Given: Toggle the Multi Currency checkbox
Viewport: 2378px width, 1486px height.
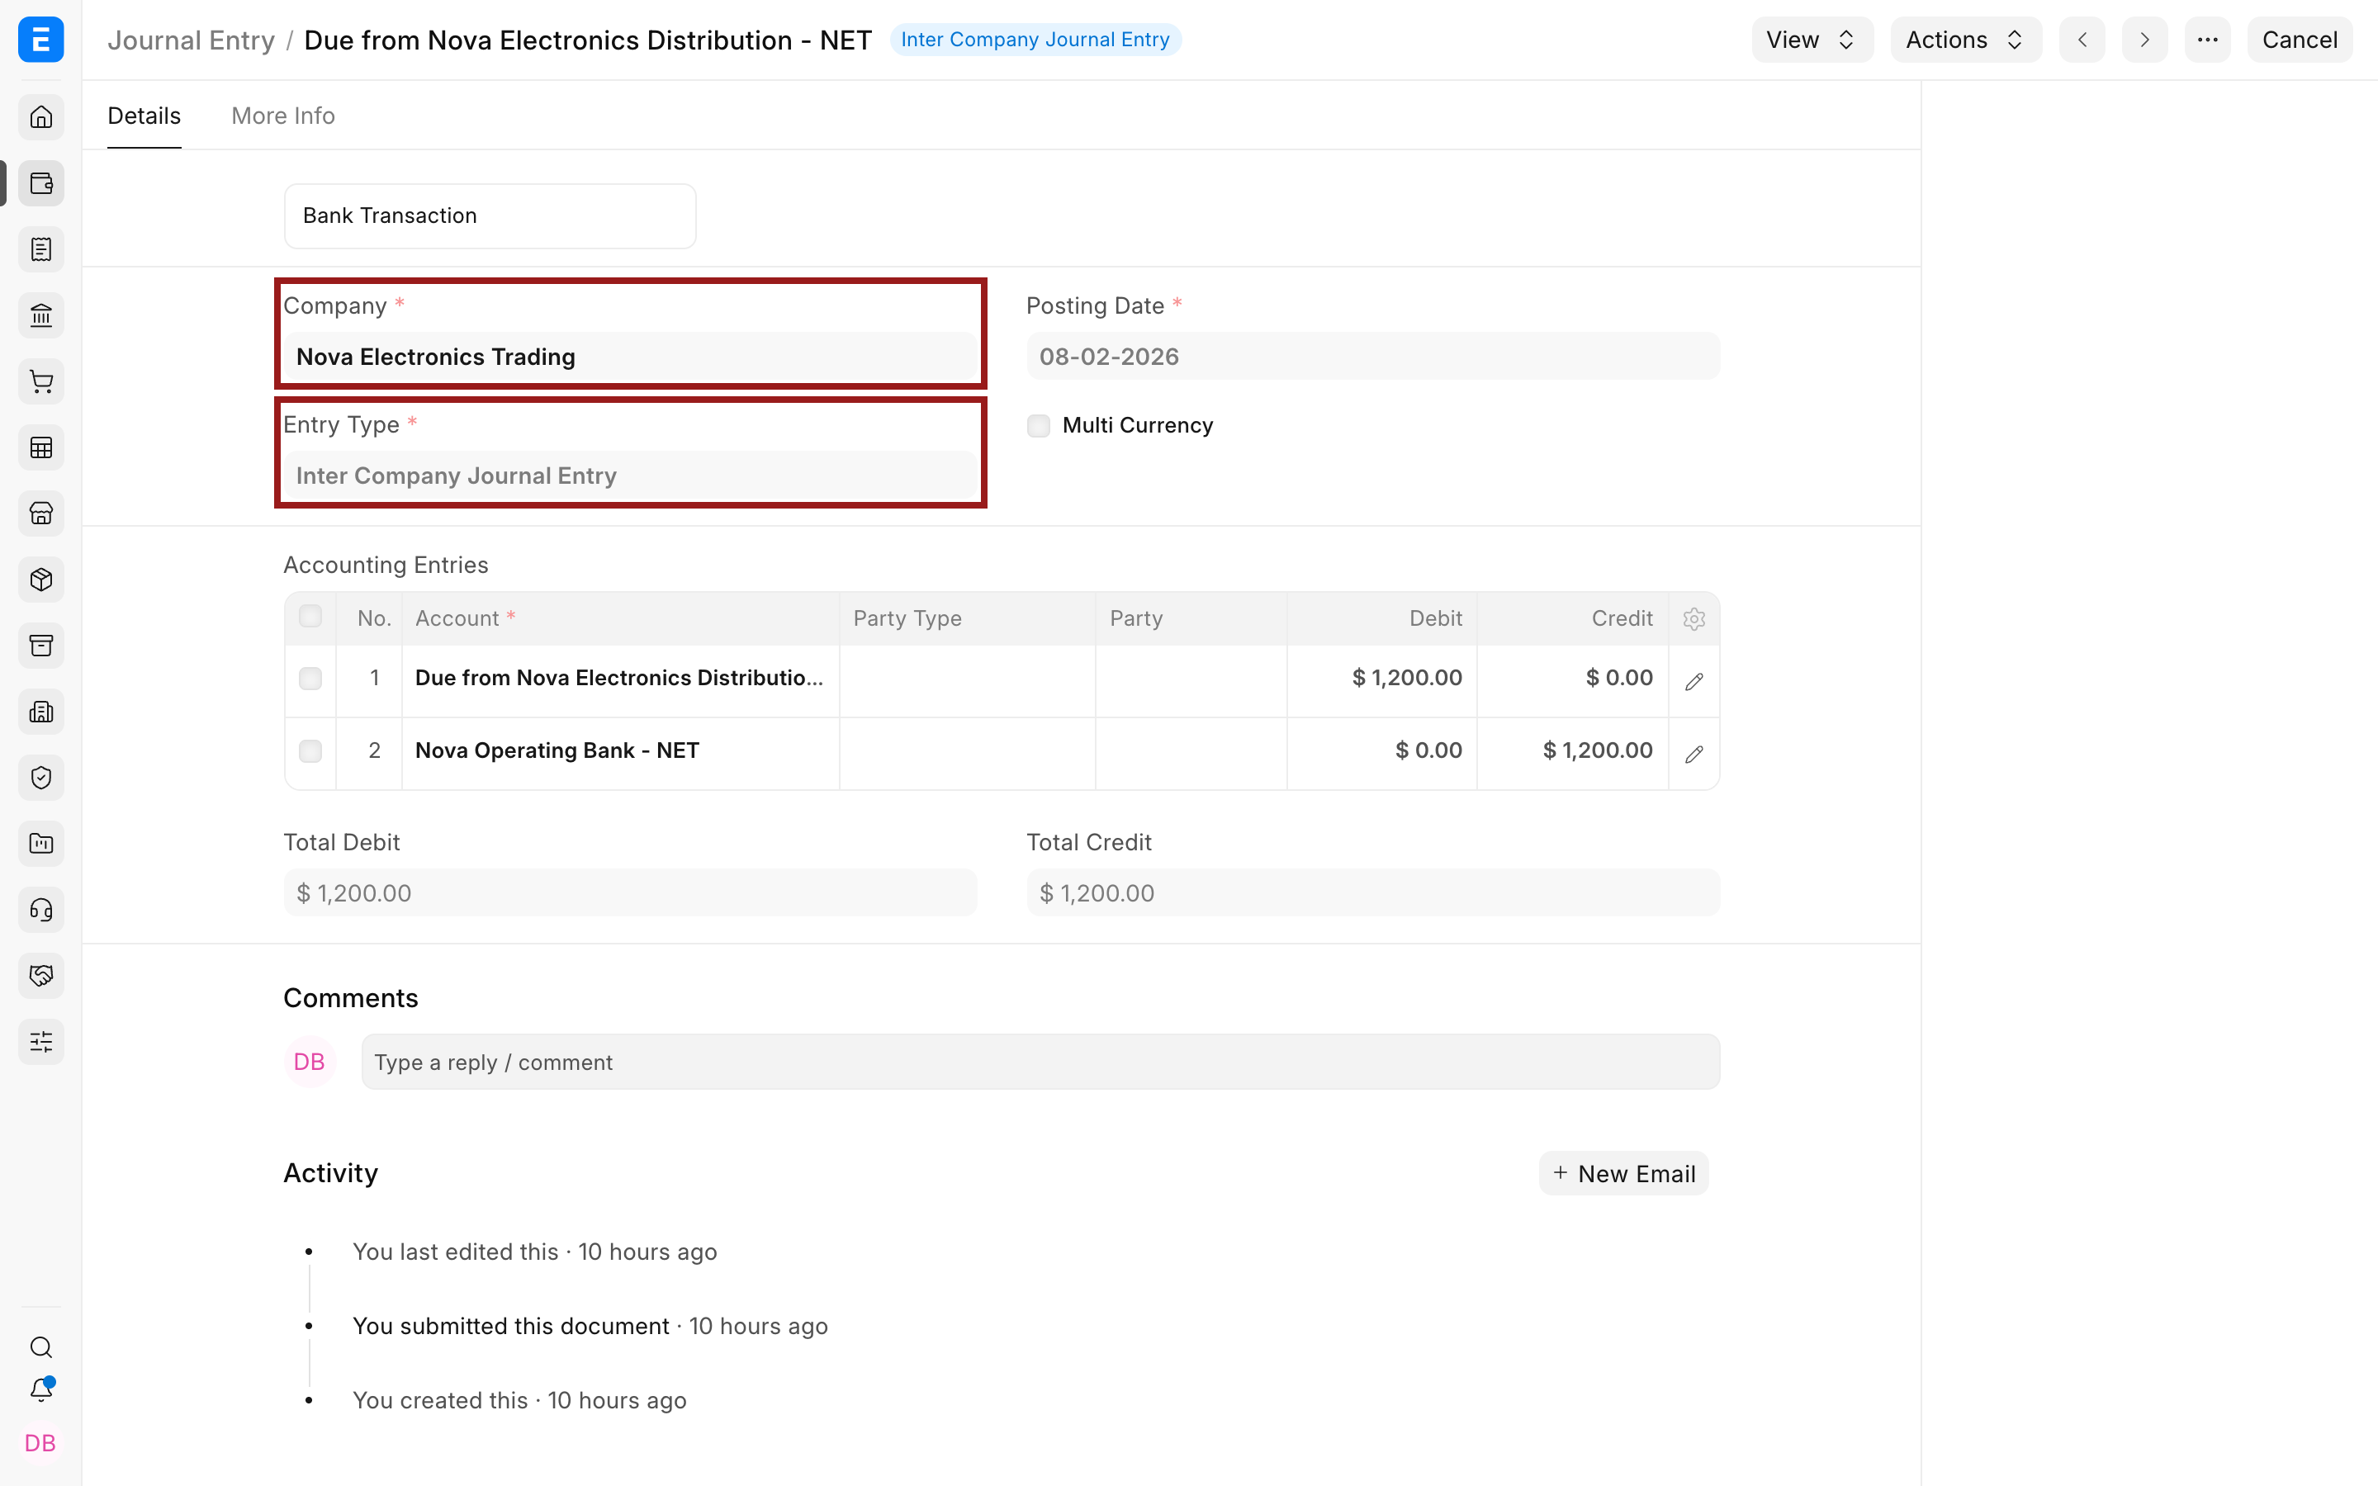Looking at the screenshot, I should click(x=1038, y=425).
